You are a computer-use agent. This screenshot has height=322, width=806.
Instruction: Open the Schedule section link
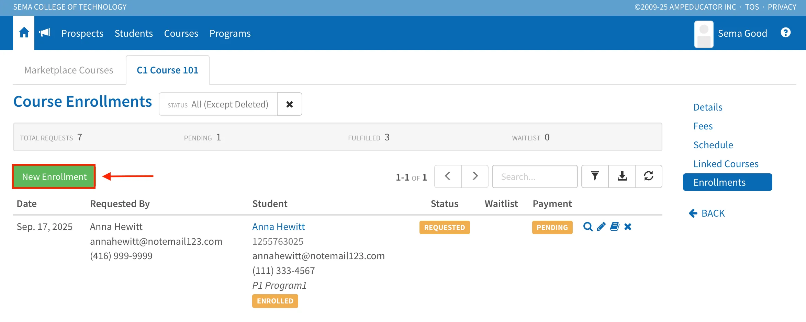pos(713,145)
